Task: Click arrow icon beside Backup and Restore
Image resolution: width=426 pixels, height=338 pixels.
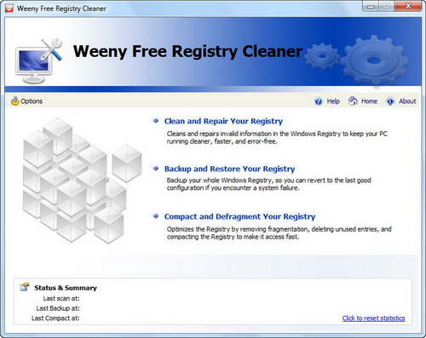Action: pos(156,169)
